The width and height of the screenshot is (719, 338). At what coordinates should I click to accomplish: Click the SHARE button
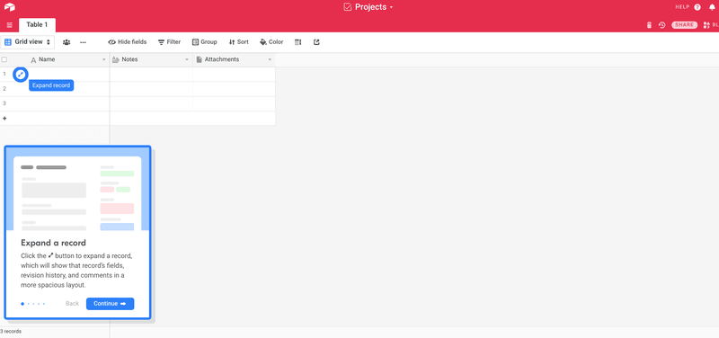pyautogui.click(x=684, y=25)
